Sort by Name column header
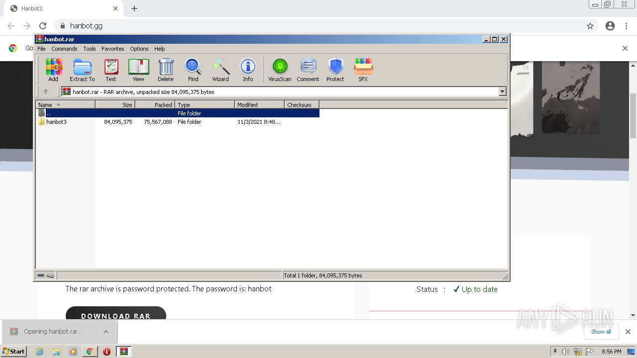637x358 pixels. click(x=65, y=104)
